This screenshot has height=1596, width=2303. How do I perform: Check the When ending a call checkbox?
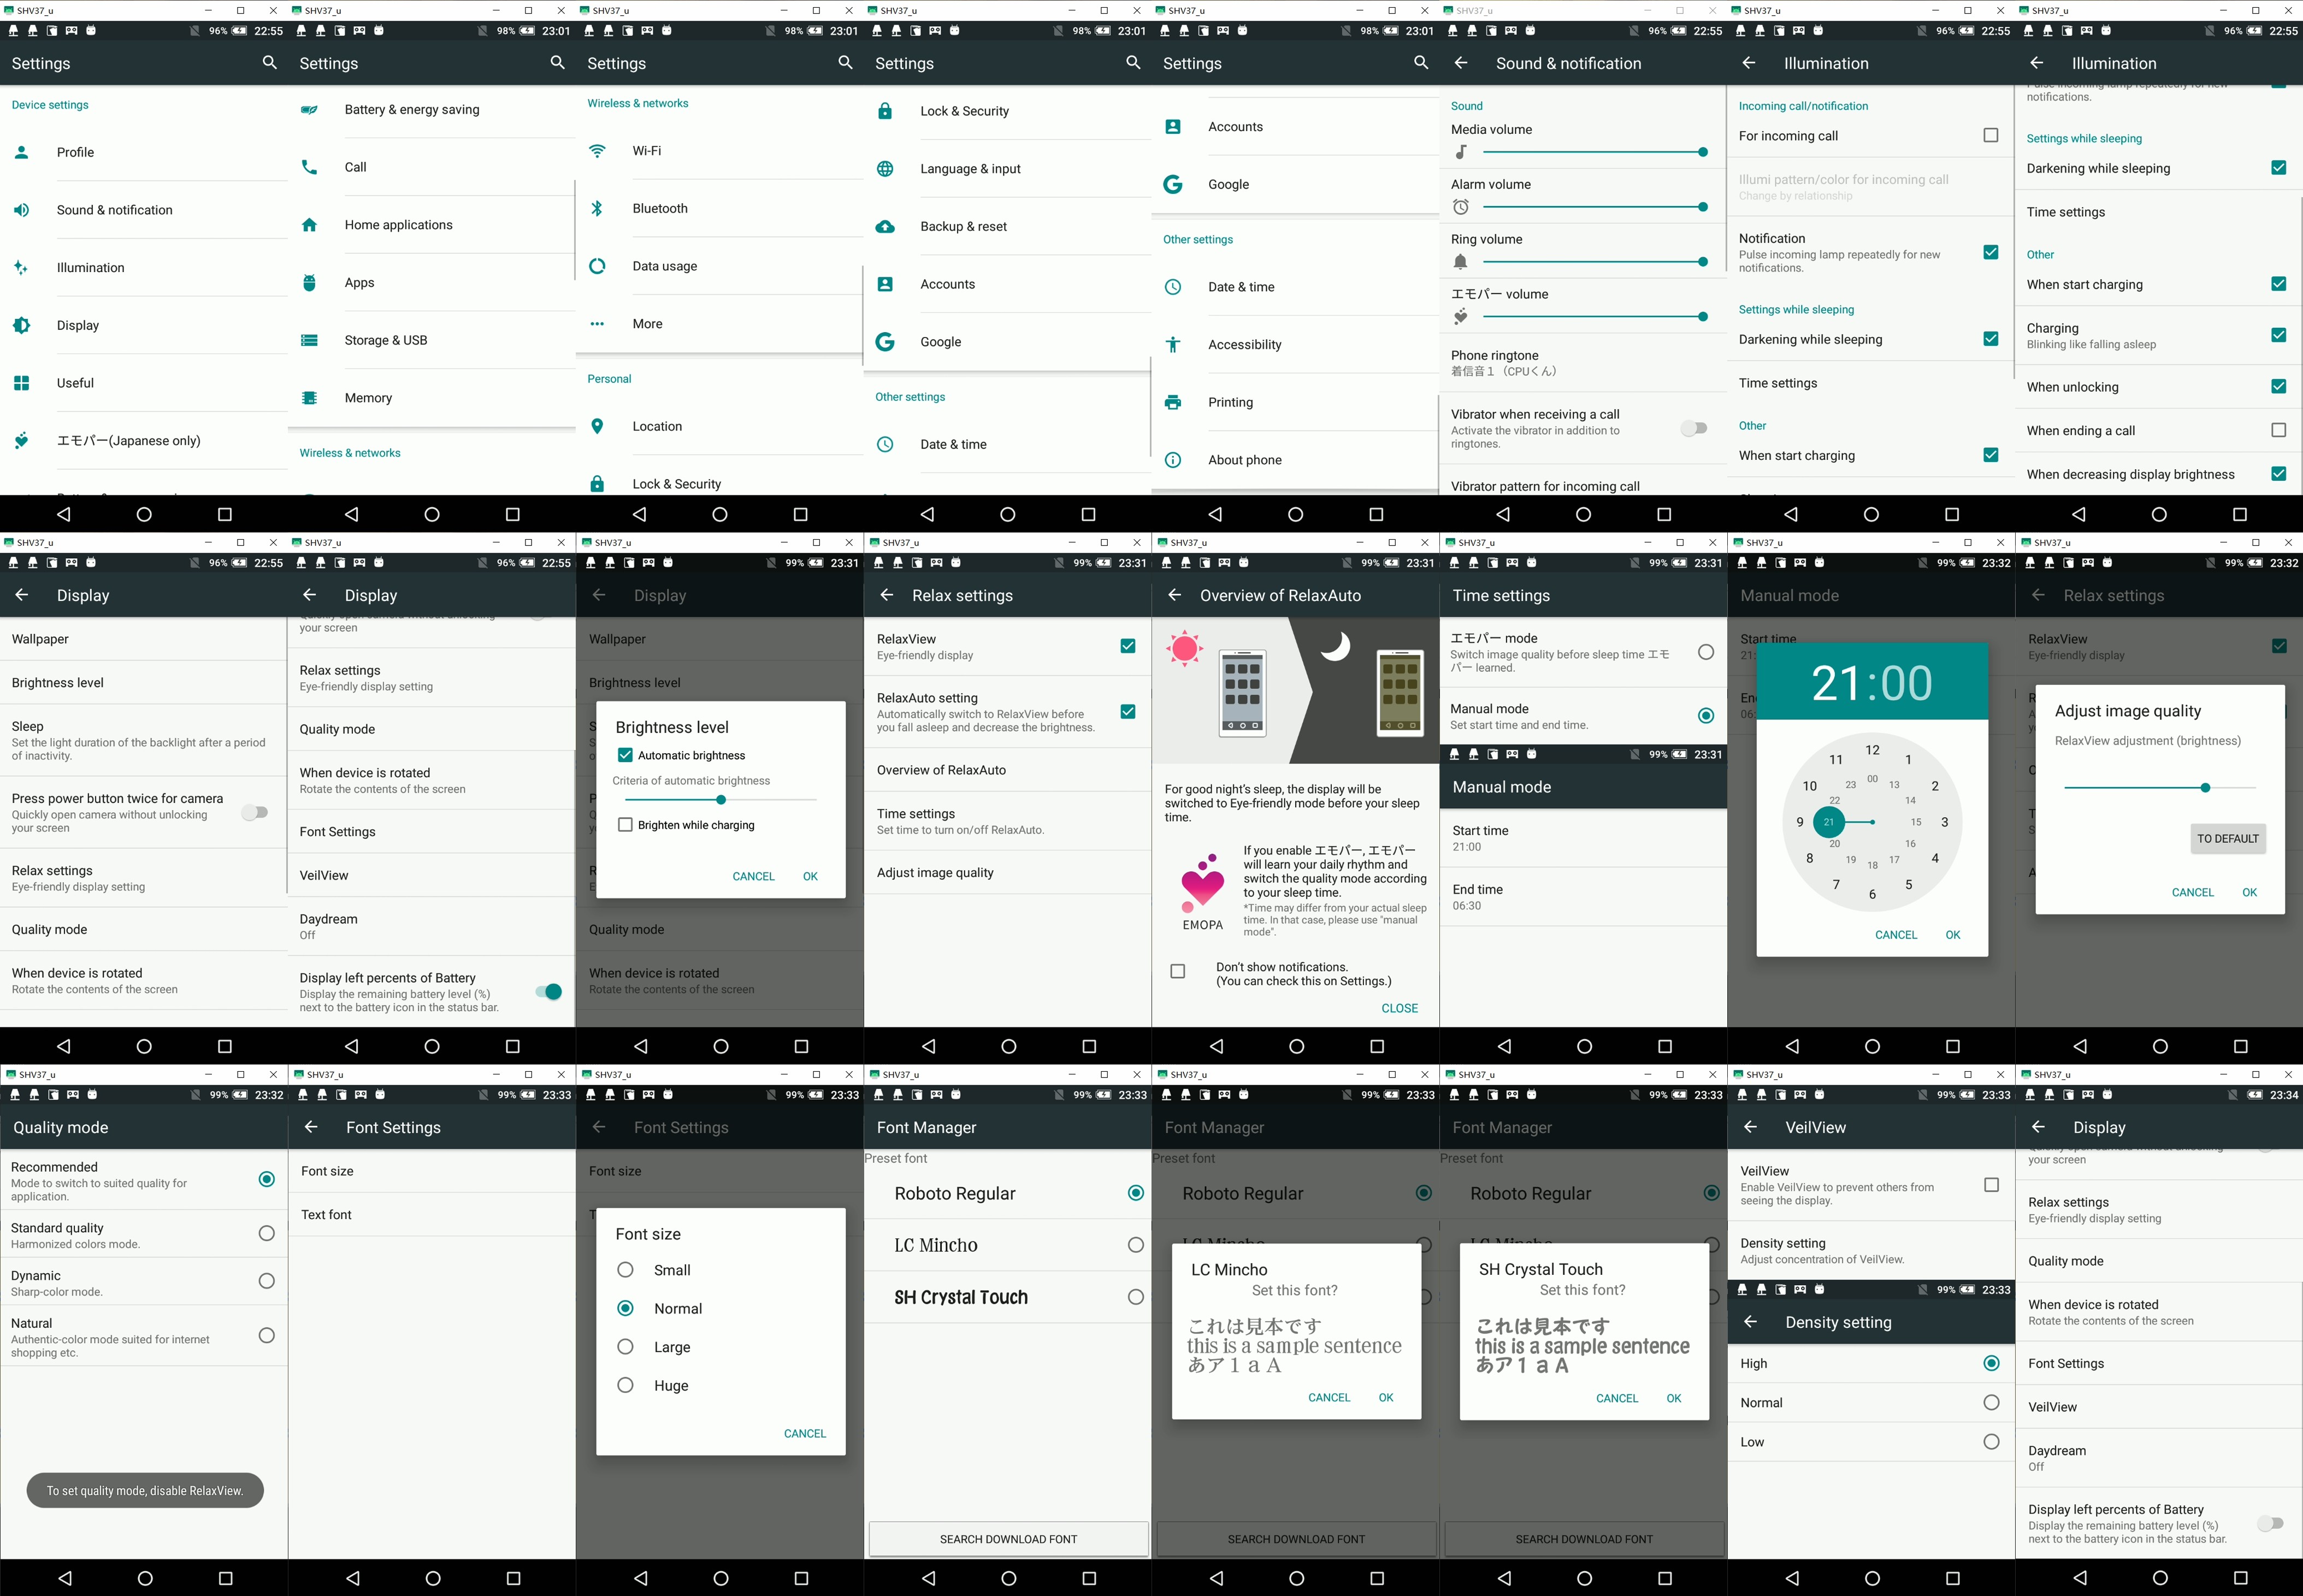(x=2278, y=430)
